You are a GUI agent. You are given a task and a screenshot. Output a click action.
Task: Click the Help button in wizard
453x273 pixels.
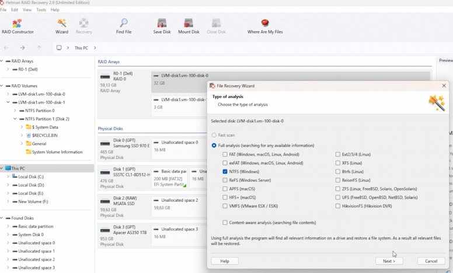[225, 261]
